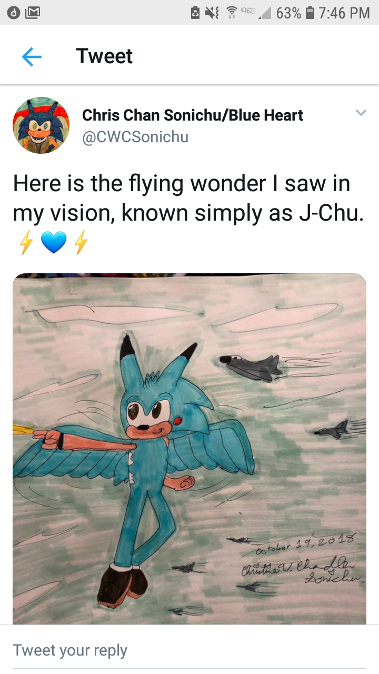This screenshot has height=674, width=379.
Task: Tap the 7:46 PM clock
Action: coord(345,13)
